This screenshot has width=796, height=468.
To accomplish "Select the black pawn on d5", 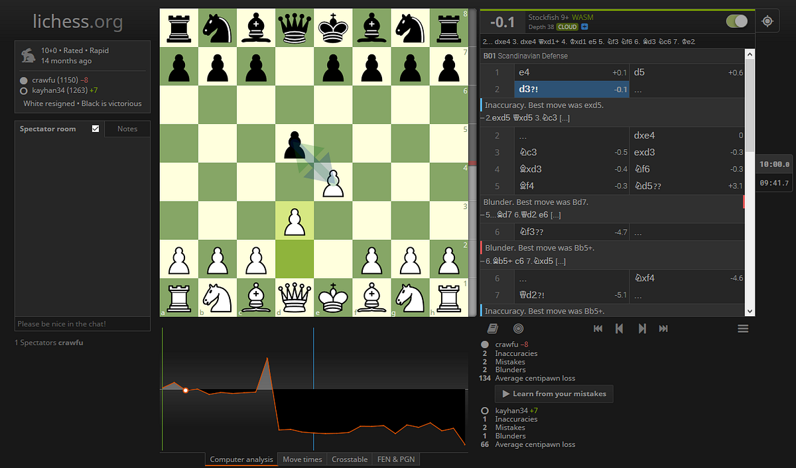I will click(294, 144).
